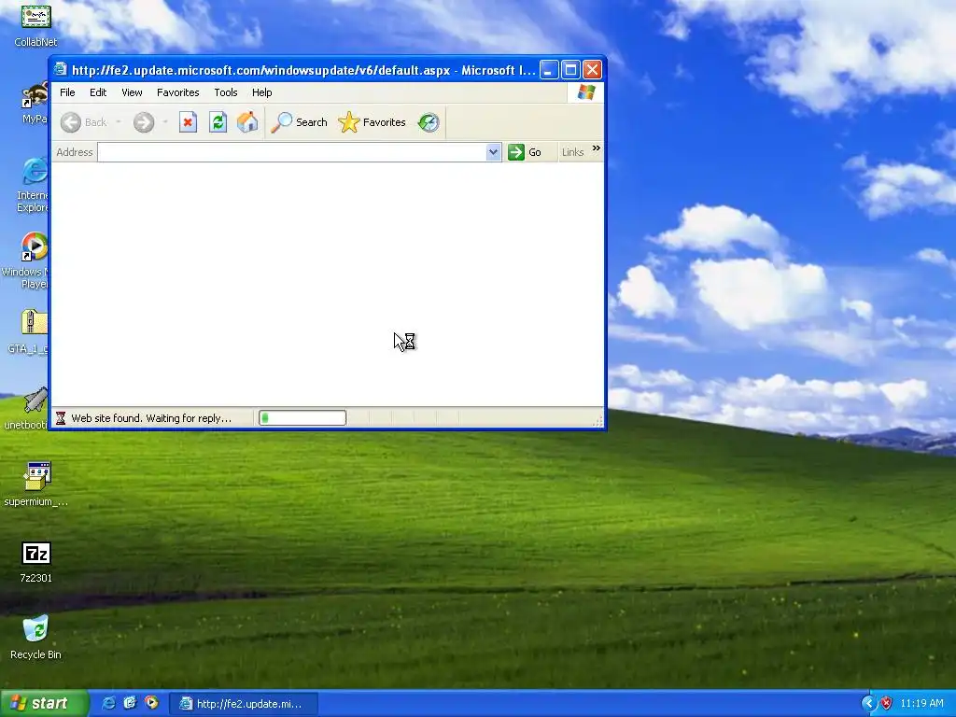Open the Edit menu
This screenshot has height=717, width=956.
click(98, 92)
